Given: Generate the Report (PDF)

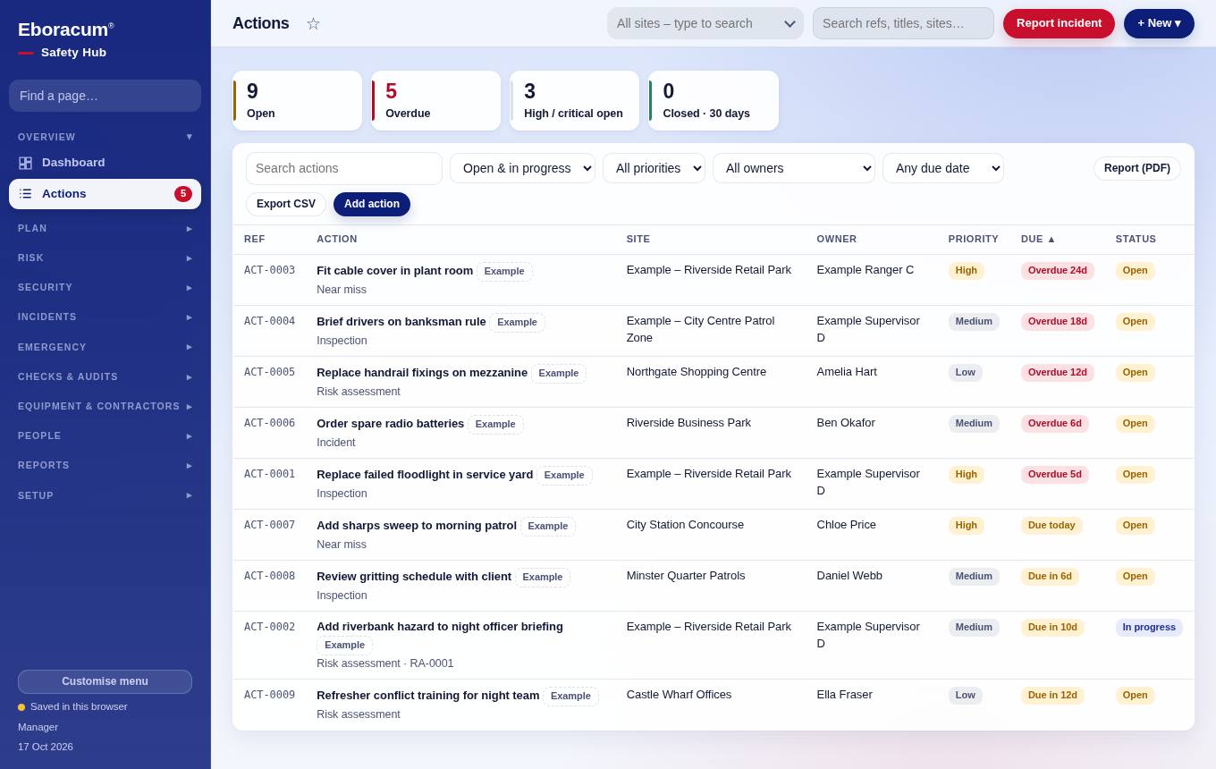Looking at the screenshot, I should (x=1137, y=168).
